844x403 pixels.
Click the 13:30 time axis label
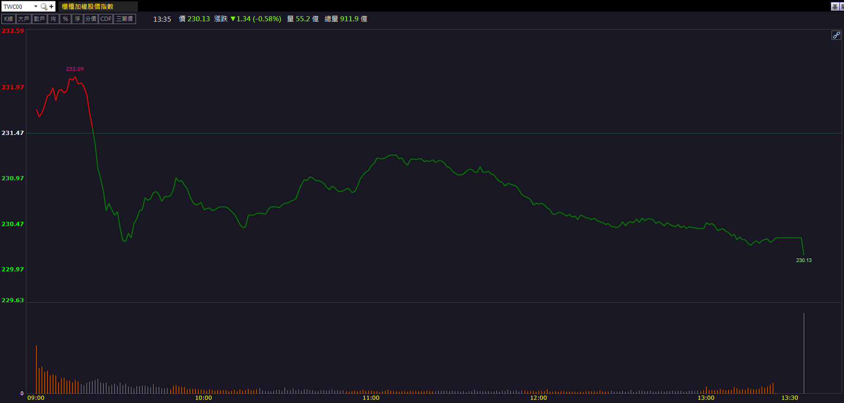click(x=790, y=398)
